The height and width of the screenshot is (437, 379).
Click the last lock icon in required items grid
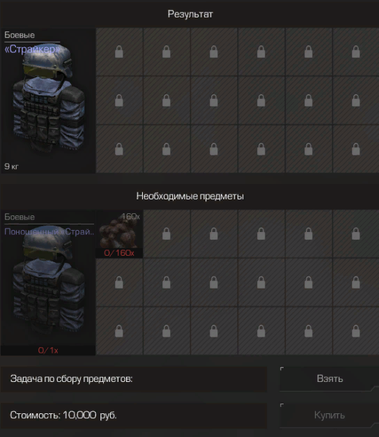click(356, 331)
